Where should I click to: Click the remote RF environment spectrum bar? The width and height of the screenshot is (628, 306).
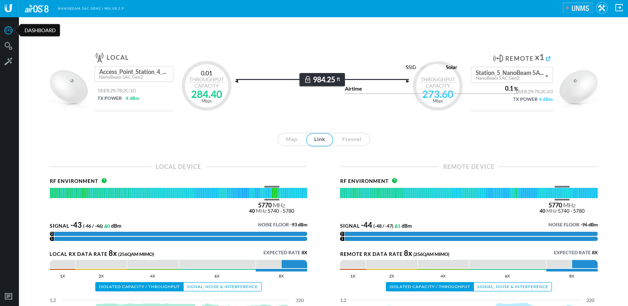469,193
